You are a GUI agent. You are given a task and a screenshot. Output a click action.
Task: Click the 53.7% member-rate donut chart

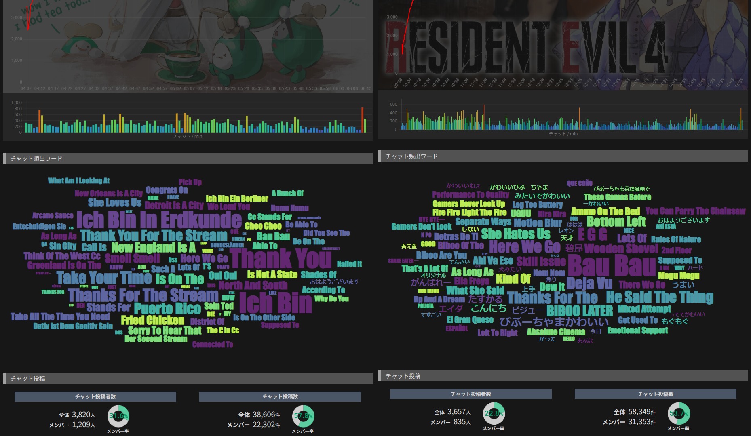coord(679,413)
